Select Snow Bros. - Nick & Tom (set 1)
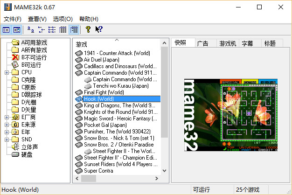Image resolution: width=292 pixels, height=195 pixels. pyautogui.click(x=119, y=138)
